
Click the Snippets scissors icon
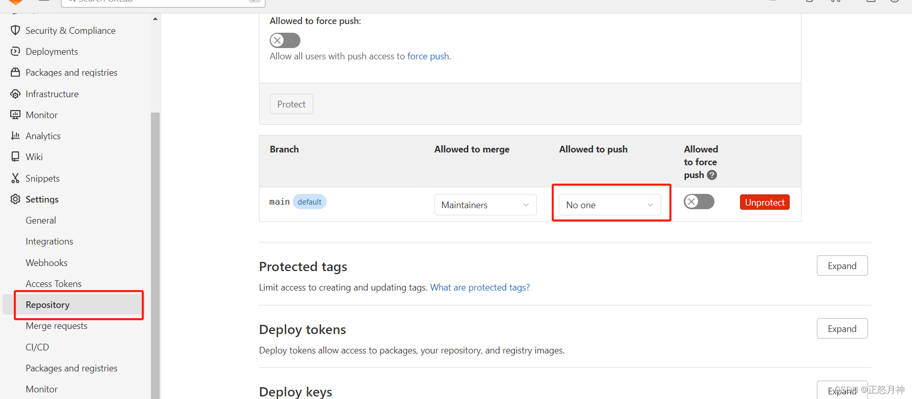pos(15,178)
